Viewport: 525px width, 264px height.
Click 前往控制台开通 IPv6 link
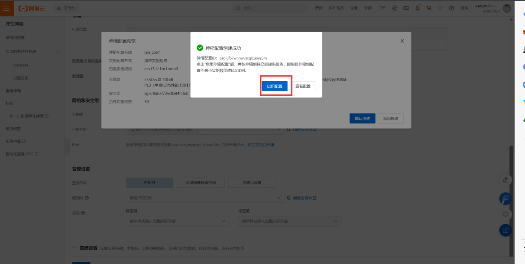click(261, 145)
